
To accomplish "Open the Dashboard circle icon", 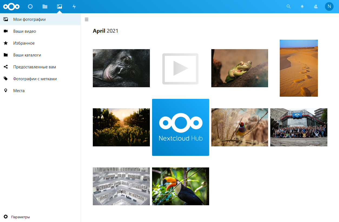I will [x=30, y=6].
